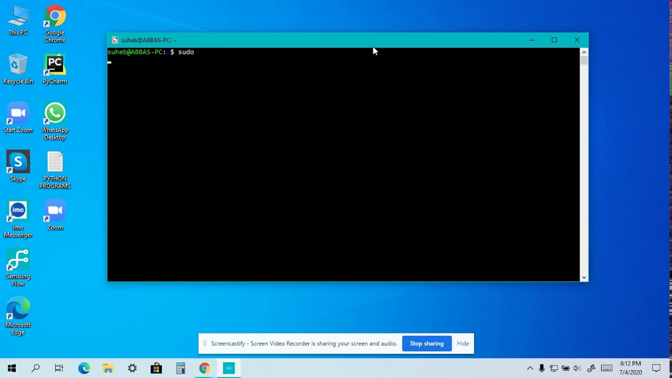This screenshot has height=378, width=672.
Task: Select Microsoft Edge desktop shortcut
Action: (x=18, y=317)
